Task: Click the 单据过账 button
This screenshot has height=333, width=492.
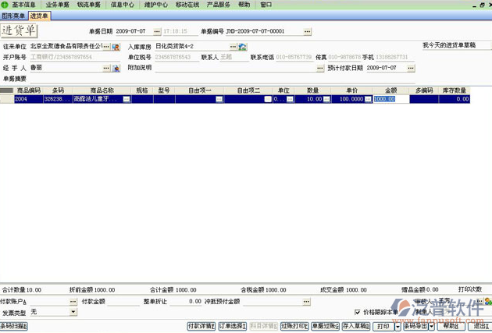Action: [x=324, y=327]
